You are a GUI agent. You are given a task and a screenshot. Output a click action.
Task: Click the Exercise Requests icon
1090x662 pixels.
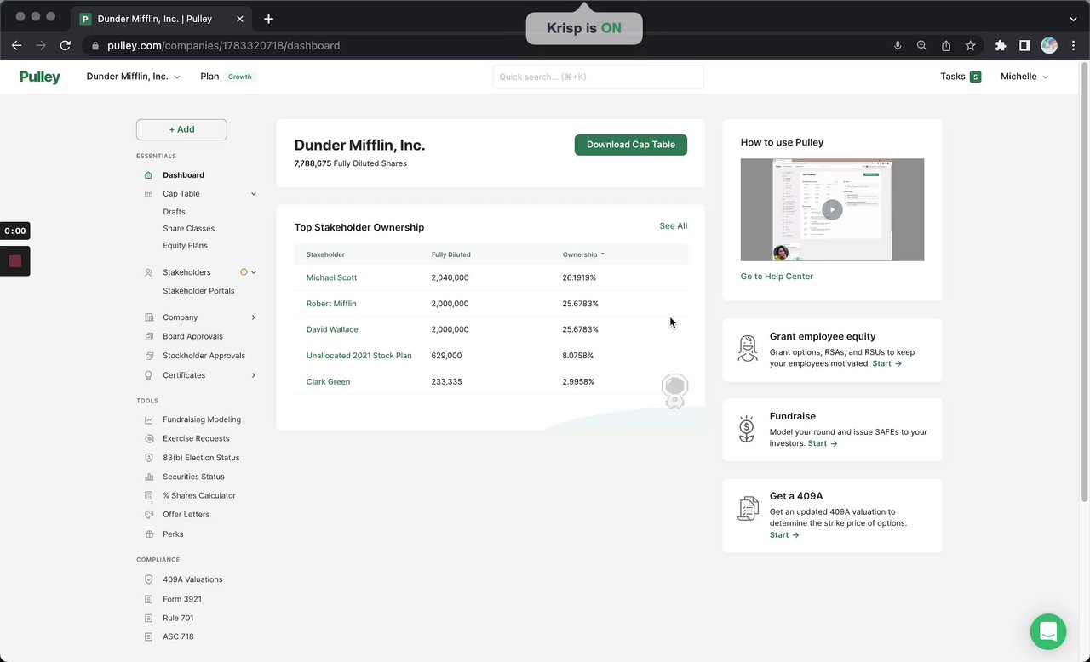[149, 438]
